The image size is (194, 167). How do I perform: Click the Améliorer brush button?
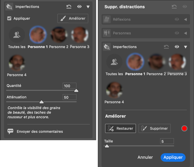(x=73, y=18)
